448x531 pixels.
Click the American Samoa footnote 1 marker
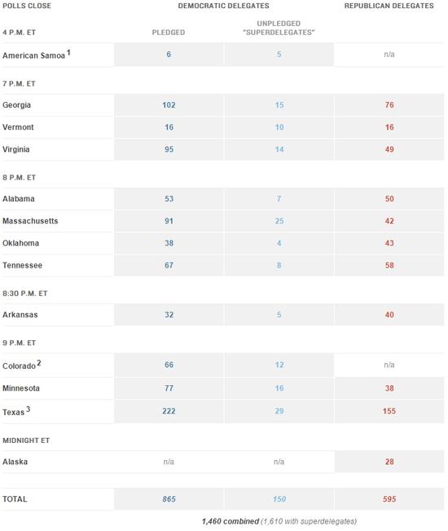point(68,52)
